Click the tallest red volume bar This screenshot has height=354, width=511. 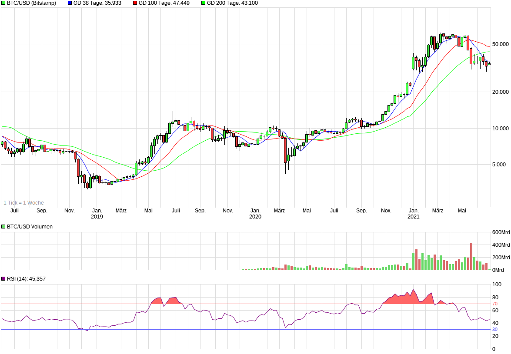471,256
